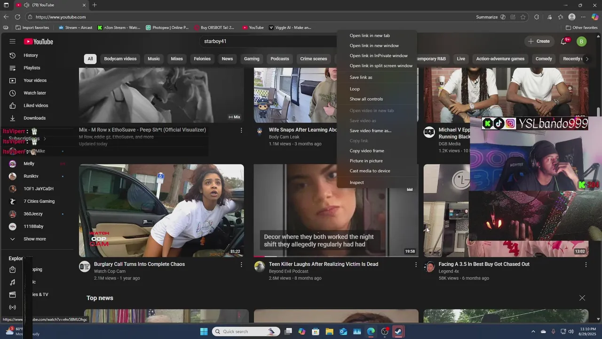602x339 pixels.
Task: Open a new browser tab
Action: [x=95, y=5]
